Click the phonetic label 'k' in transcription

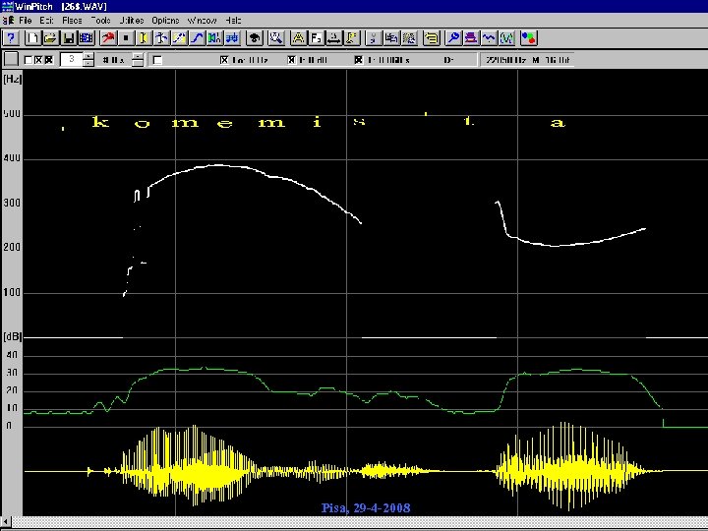(x=99, y=122)
